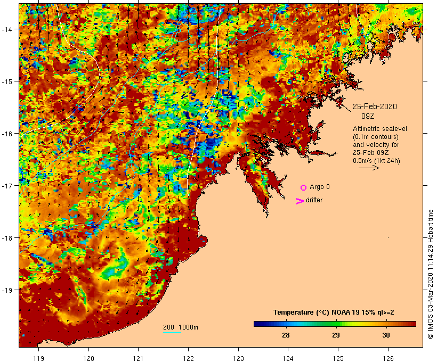Click the cyan 200m contour legend line
The image size is (437, 362).
(x=172, y=332)
